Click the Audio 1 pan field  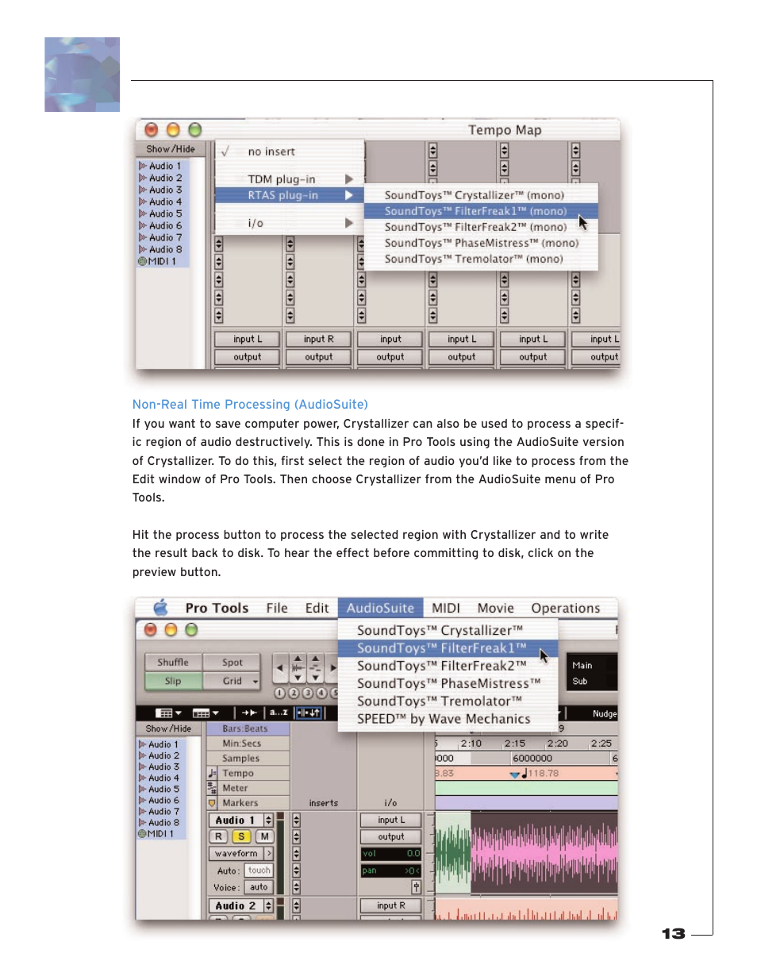tap(391, 870)
